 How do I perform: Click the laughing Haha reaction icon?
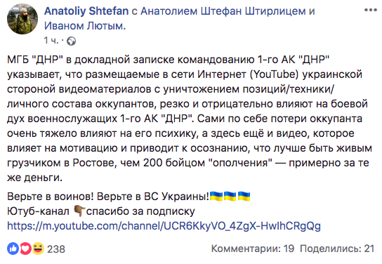point(38,249)
